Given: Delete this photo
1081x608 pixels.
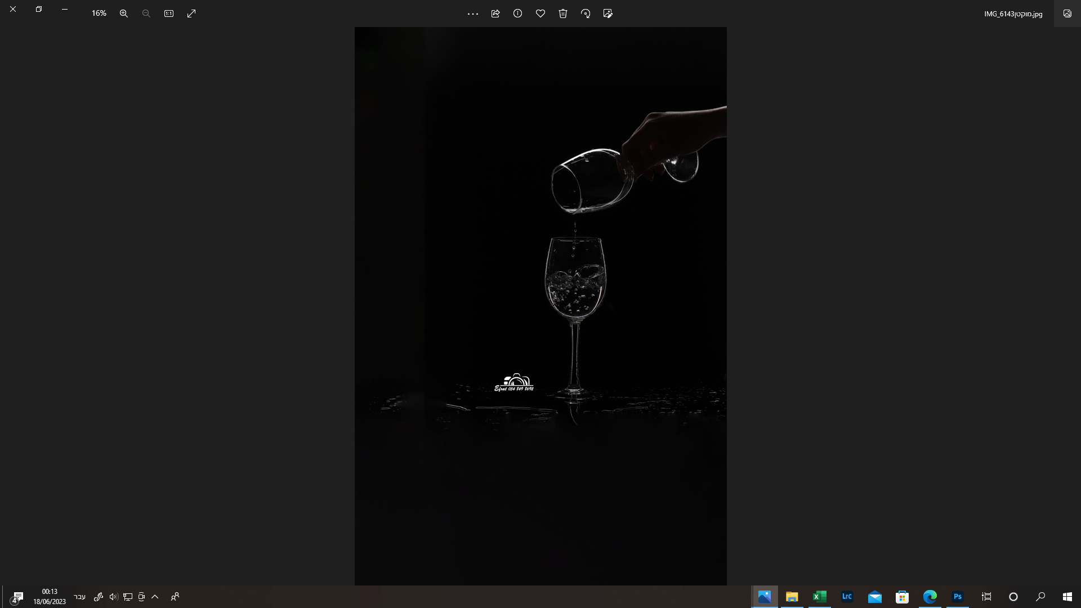Looking at the screenshot, I should coord(563,14).
